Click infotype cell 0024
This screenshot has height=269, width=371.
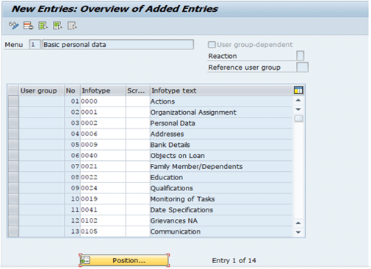coord(103,188)
